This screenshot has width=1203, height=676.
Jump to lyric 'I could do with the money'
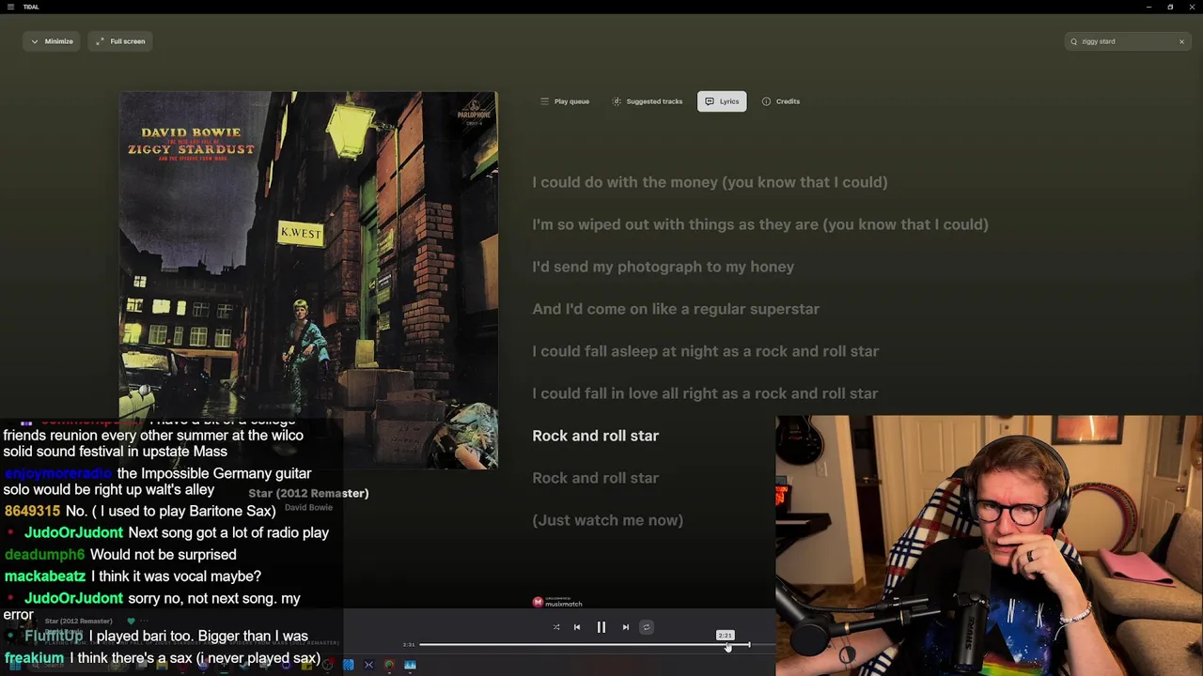tap(710, 182)
